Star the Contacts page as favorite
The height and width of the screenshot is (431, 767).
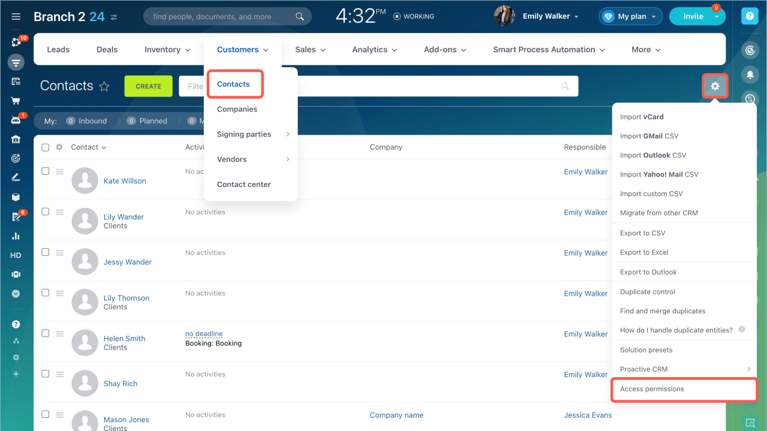point(104,86)
